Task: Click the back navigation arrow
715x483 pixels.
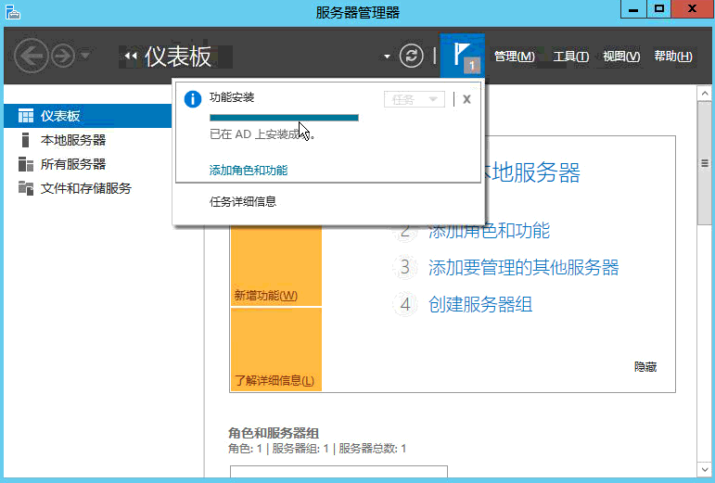Action: [x=32, y=56]
